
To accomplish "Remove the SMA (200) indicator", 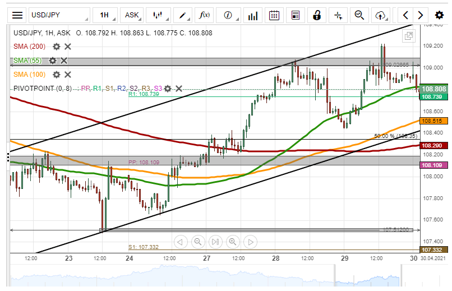I will 68,47.
